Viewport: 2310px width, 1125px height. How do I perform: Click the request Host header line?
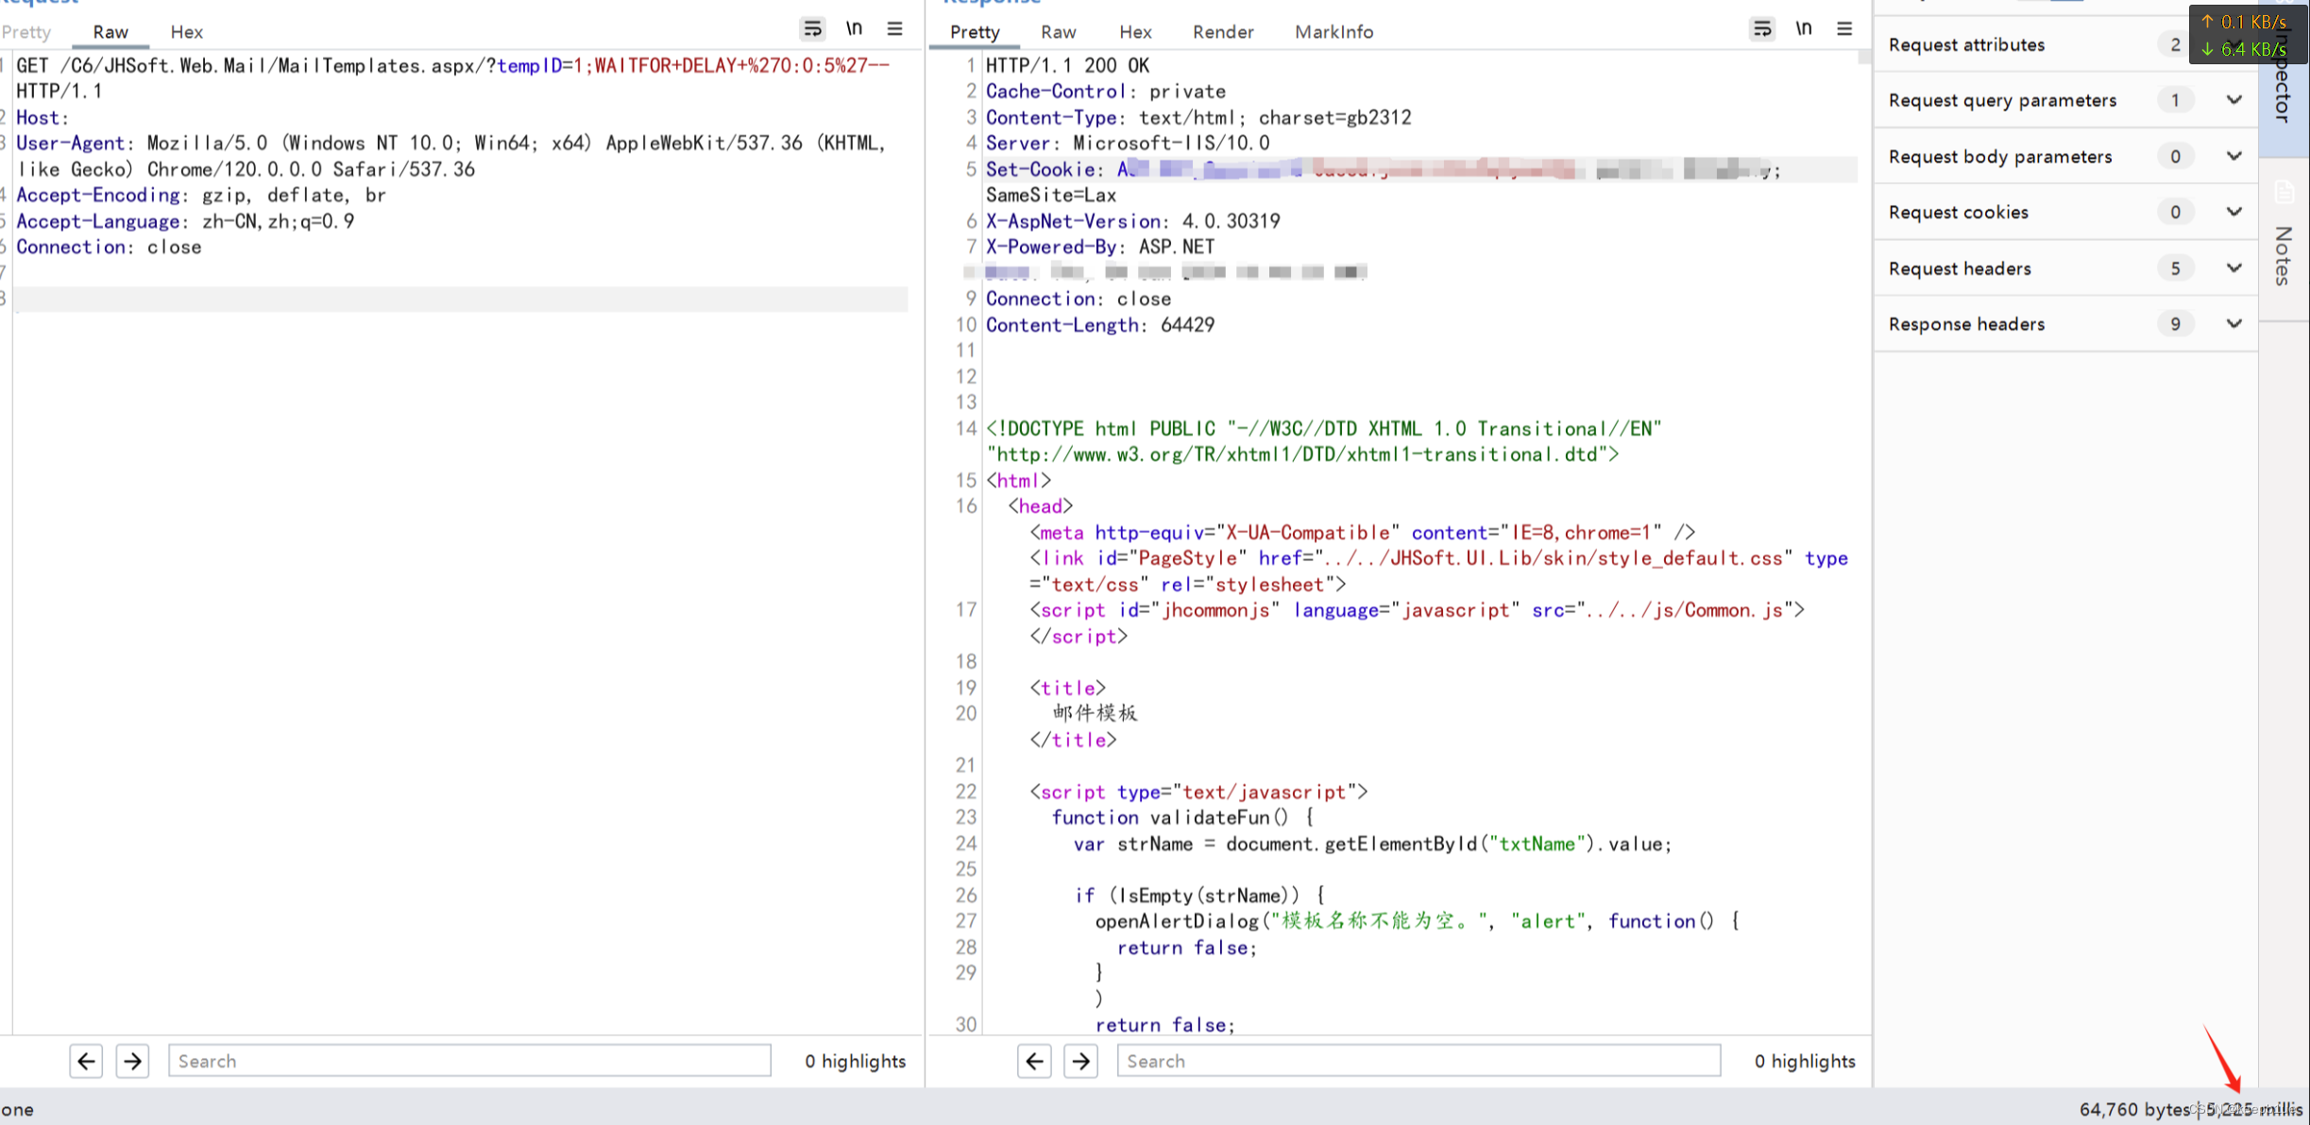coord(42,117)
